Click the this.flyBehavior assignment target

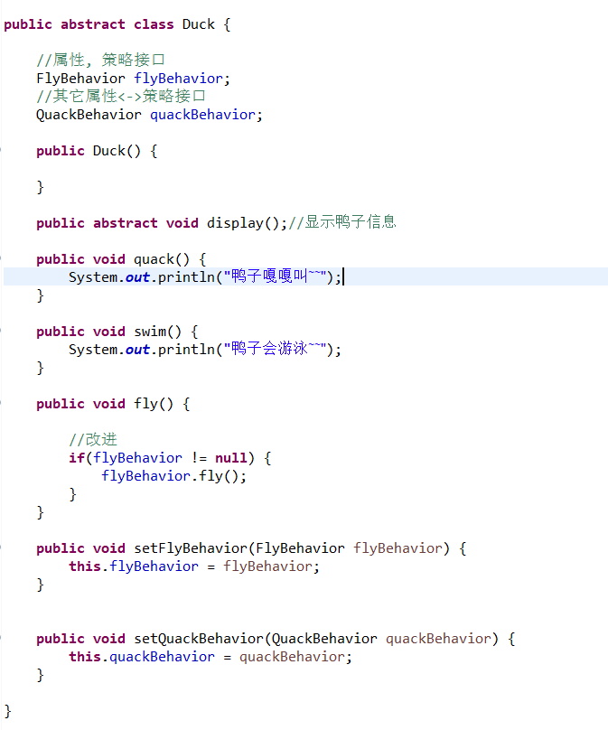click(134, 566)
